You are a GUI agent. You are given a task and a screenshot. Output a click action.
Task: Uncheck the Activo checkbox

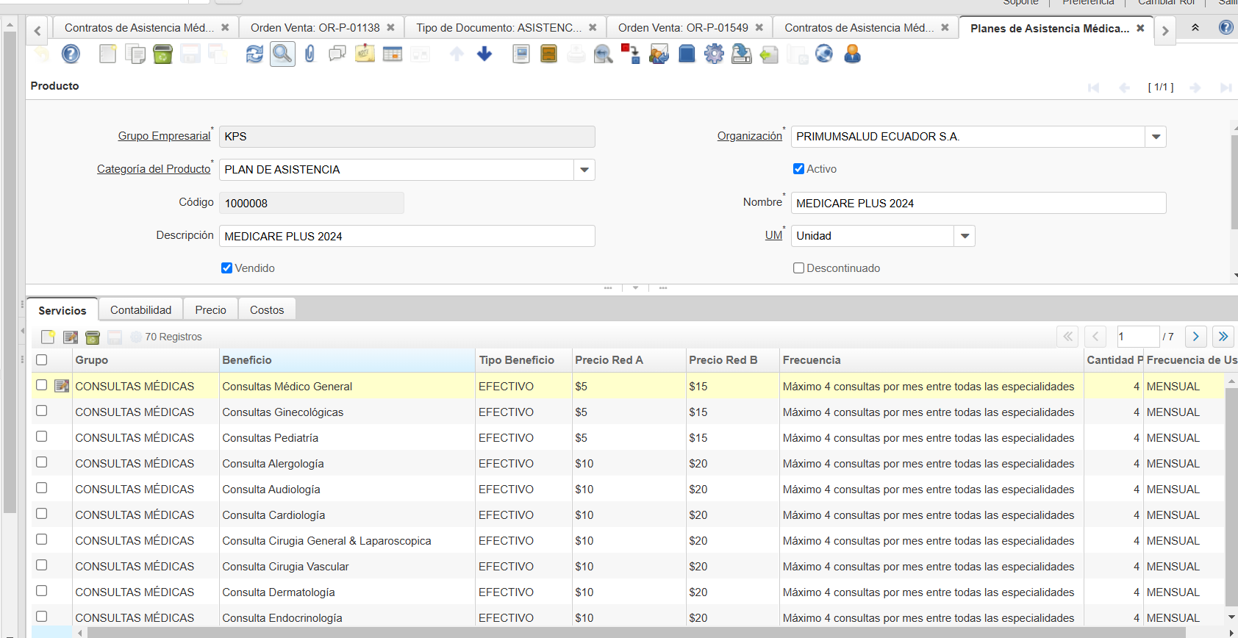(798, 169)
